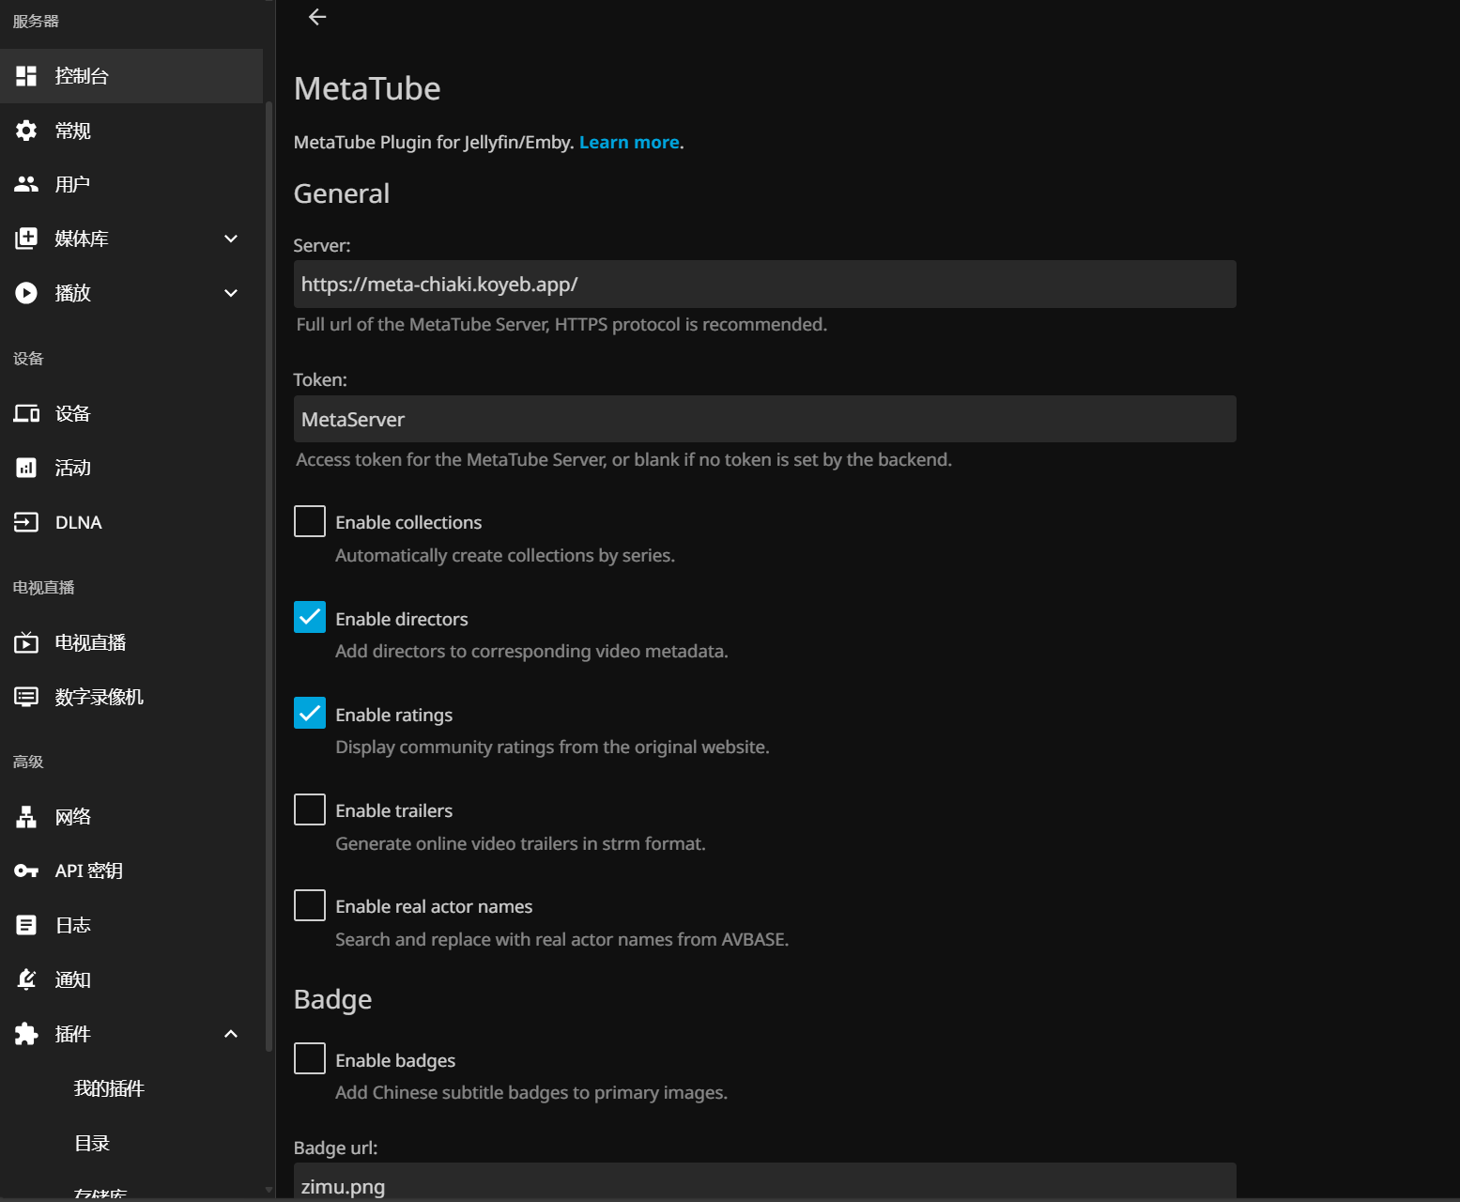
Task: Click the Badge section heading
Action: pos(332,999)
